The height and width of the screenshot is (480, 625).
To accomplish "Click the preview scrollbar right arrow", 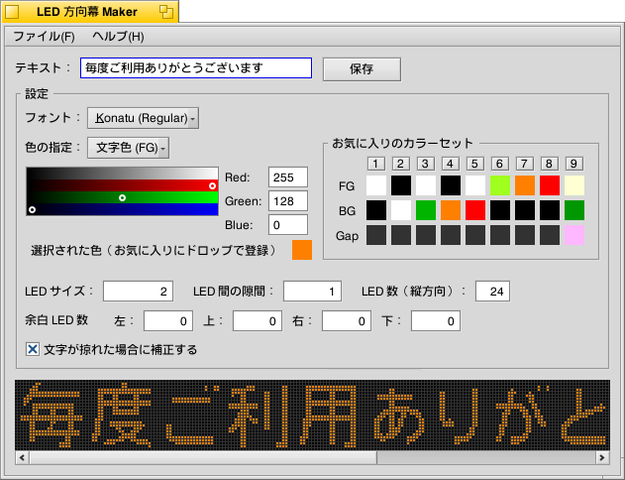I will click(602, 457).
